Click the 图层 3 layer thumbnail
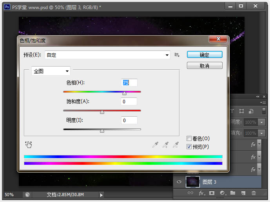This screenshot has width=270, height=202. click(x=193, y=182)
